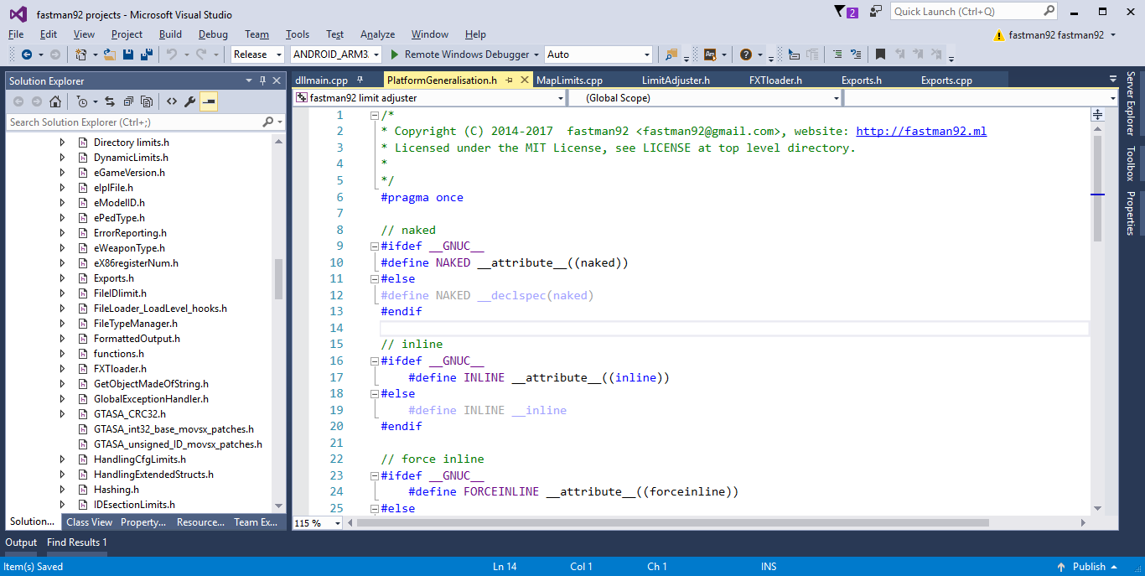This screenshot has width=1145, height=576.
Task: Click the Publish button in status bar
Action: click(1088, 567)
